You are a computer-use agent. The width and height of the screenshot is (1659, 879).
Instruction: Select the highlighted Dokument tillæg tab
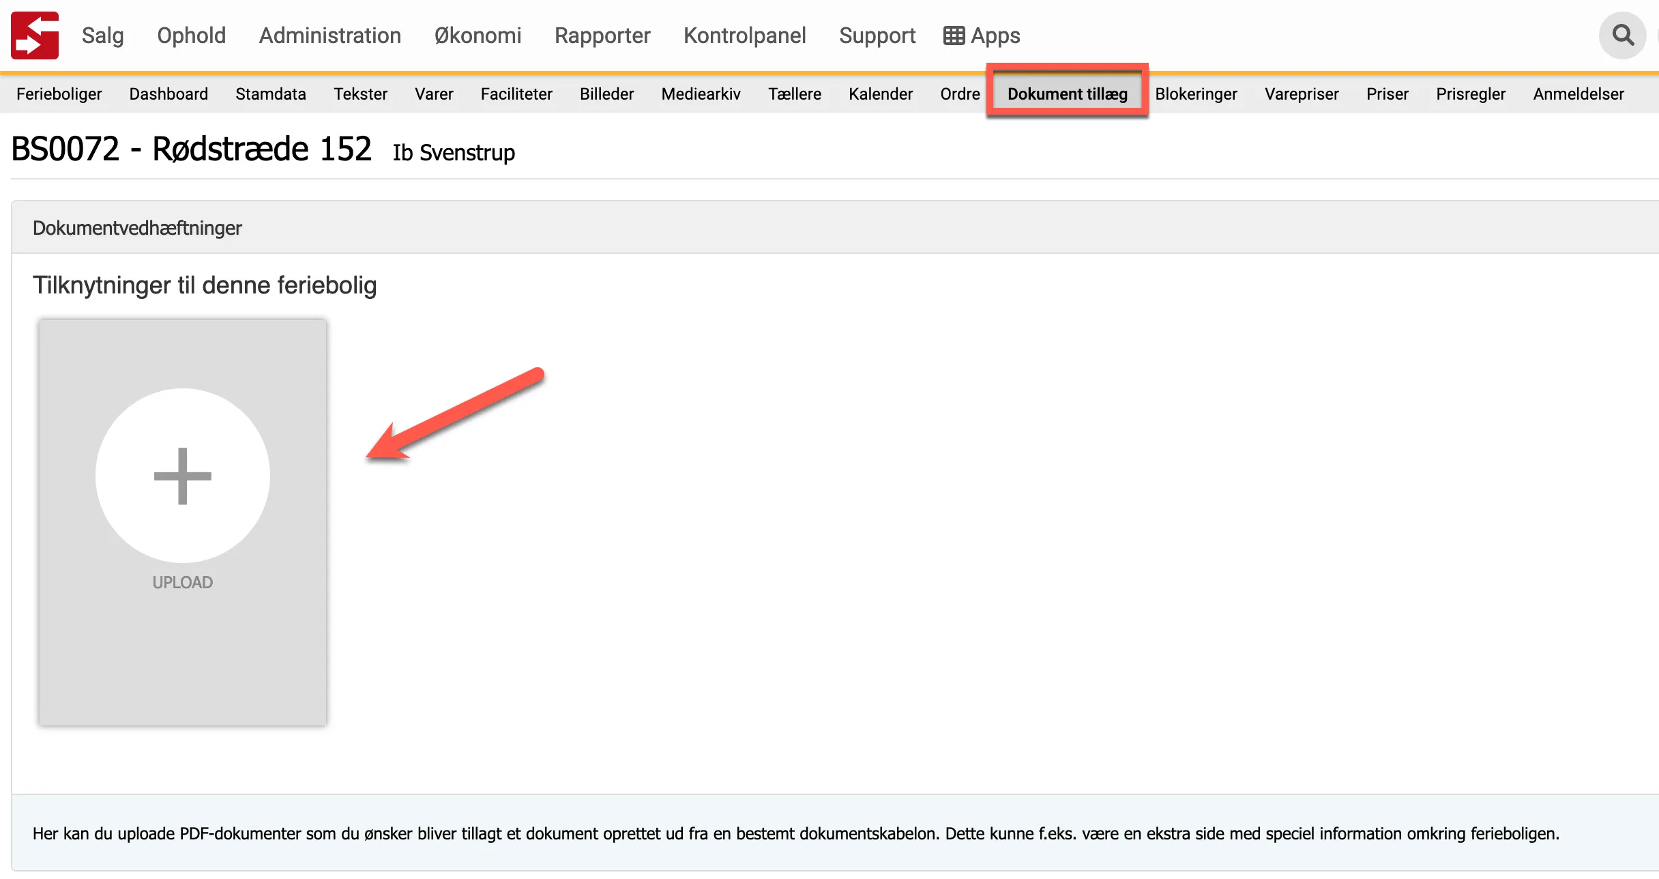coord(1068,94)
